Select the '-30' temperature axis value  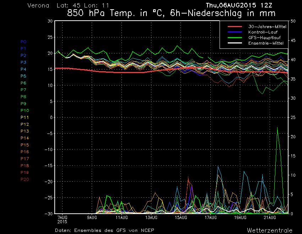coord(49,214)
